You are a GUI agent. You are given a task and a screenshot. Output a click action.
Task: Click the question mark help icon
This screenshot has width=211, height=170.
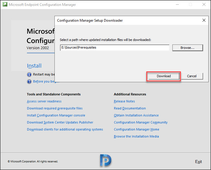click(x=29, y=82)
